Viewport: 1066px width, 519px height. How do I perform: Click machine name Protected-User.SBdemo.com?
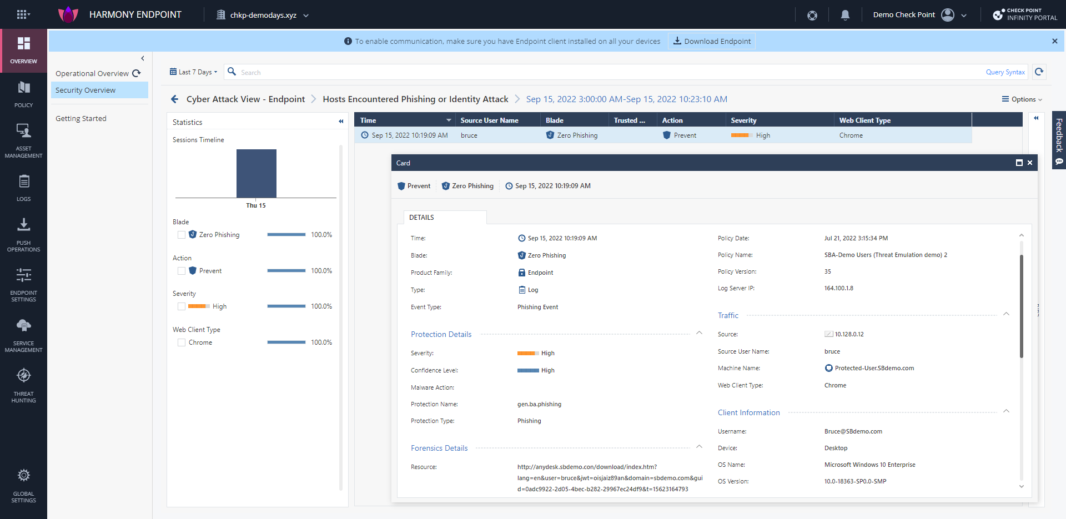click(874, 368)
